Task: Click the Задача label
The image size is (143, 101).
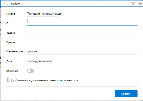Action: click(10, 33)
